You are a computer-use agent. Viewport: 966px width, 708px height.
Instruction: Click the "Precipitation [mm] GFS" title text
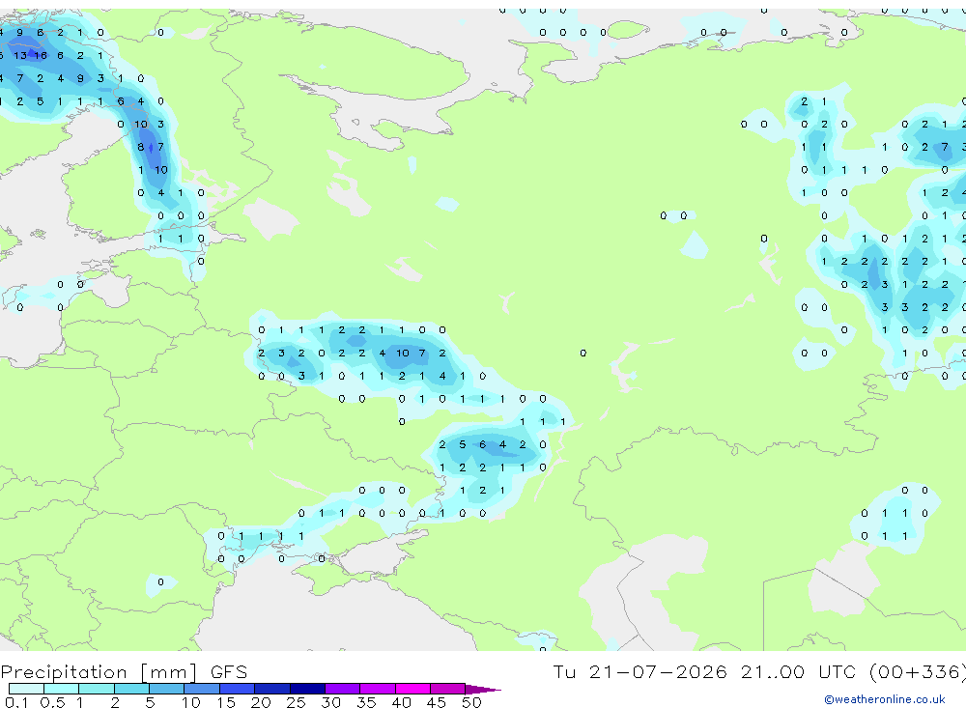tap(124, 672)
